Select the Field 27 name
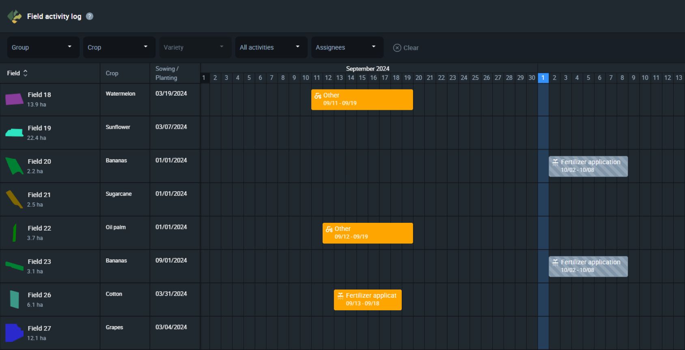The width and height of the screenshot is (685, 350). pyautogui.click(x=39, y=329)
